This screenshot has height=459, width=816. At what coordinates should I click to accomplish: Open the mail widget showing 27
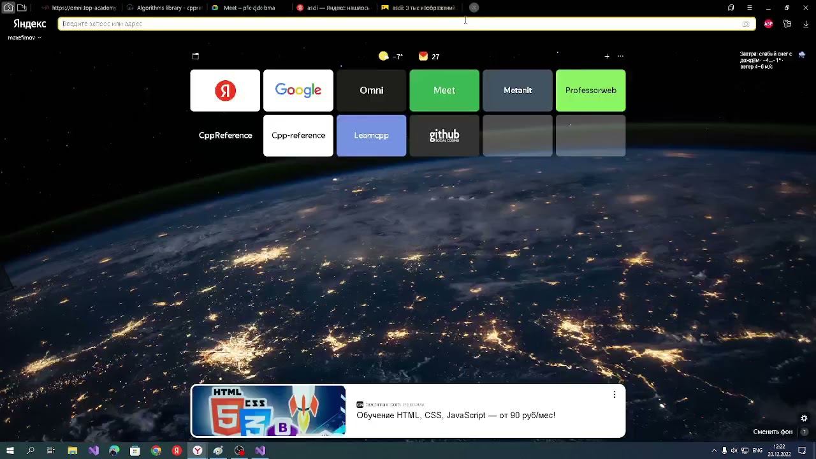(x=429, y=56)
